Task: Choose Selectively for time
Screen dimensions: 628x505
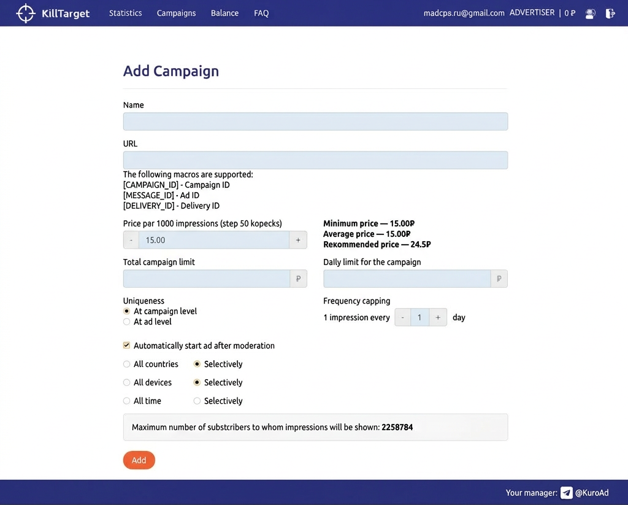Action: 197,401
